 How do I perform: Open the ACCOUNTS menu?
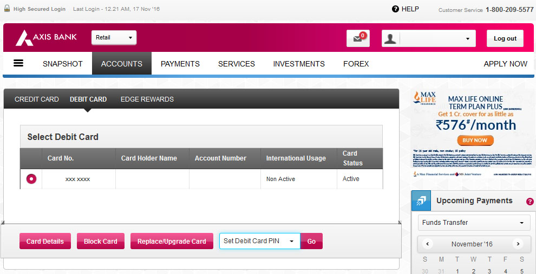(x=122, y=63)
